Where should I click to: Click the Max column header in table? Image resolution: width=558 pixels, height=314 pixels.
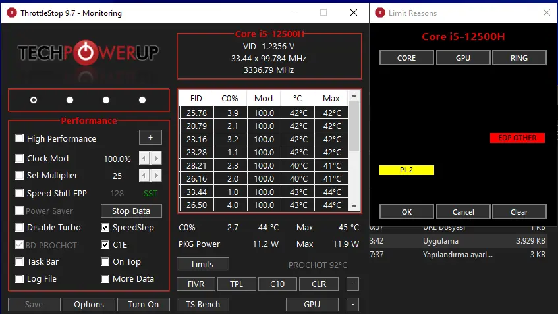331,99
